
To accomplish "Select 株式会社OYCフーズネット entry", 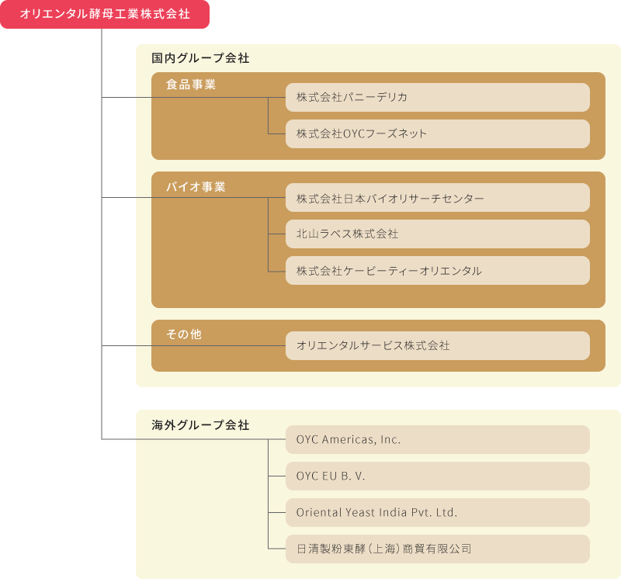I will point(437,133).
